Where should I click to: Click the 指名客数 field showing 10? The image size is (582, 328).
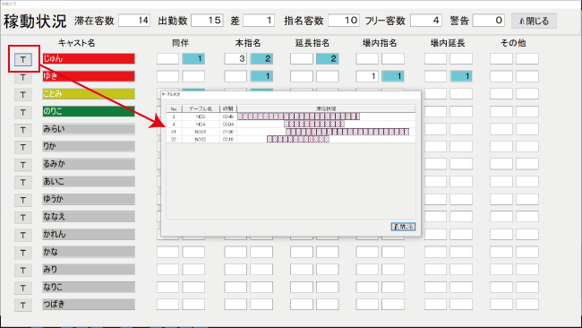(x=344, y=21)
